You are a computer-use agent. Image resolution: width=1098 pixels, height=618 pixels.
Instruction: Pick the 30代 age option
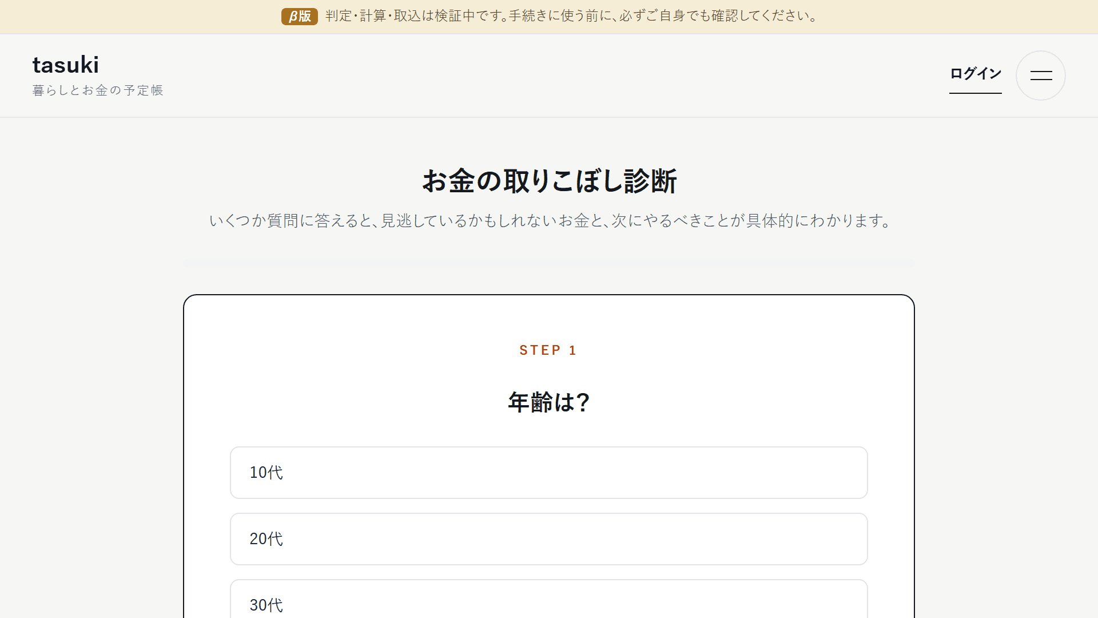[x=549, y=599]
